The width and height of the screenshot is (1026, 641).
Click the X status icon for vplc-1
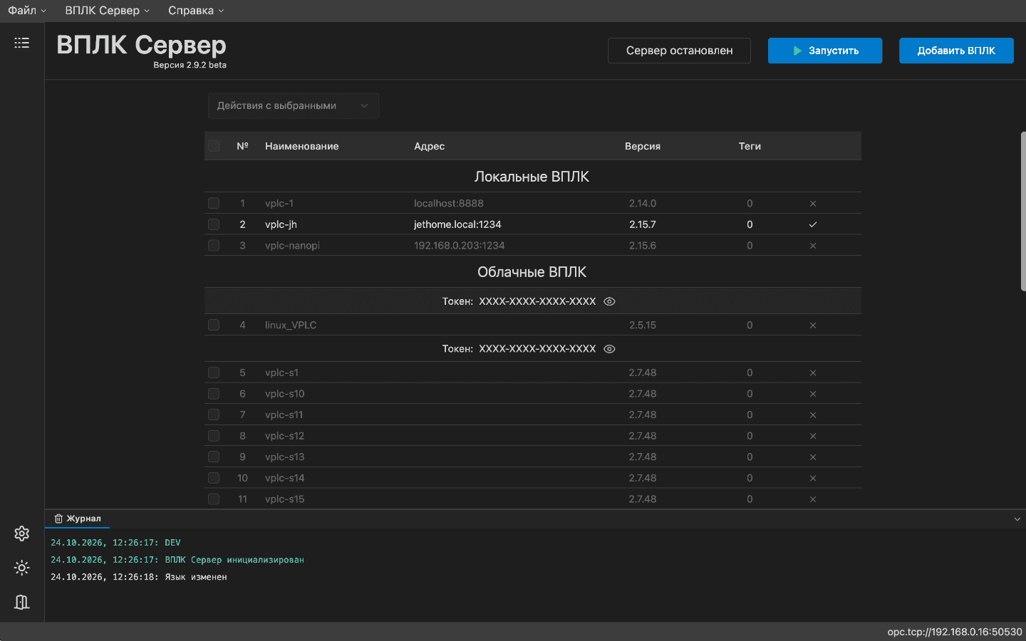pos(813,204)
